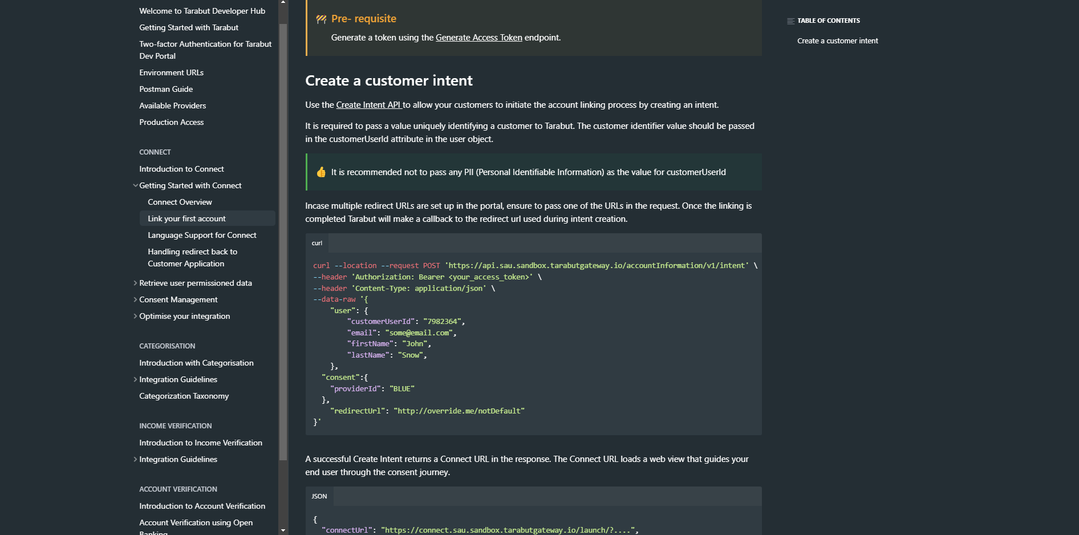Jump to Create a customer intent in contents
1079x535 pixels.
[x=837, y=40]
